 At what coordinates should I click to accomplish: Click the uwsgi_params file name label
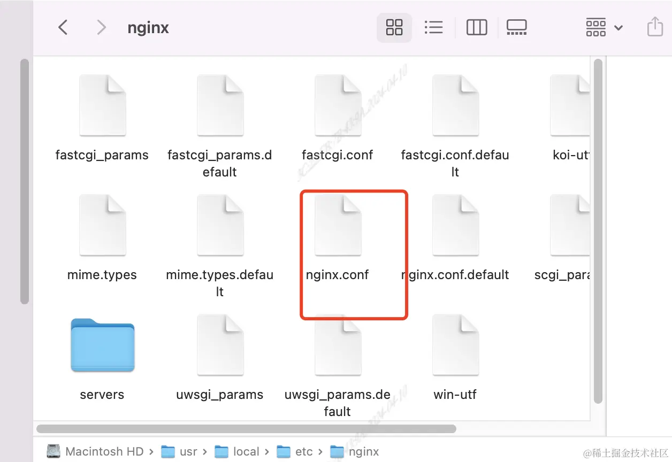[220, 395]
